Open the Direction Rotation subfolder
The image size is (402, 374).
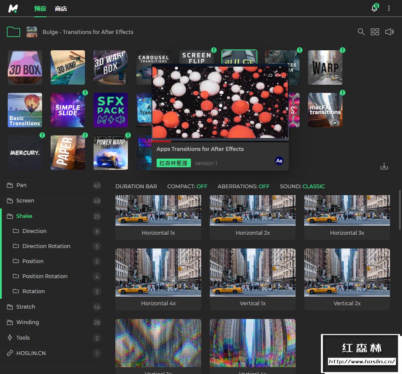46,246
